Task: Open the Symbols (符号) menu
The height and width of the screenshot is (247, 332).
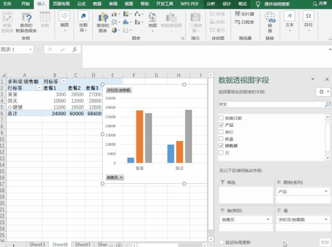Action: click(x=308, y=22)
